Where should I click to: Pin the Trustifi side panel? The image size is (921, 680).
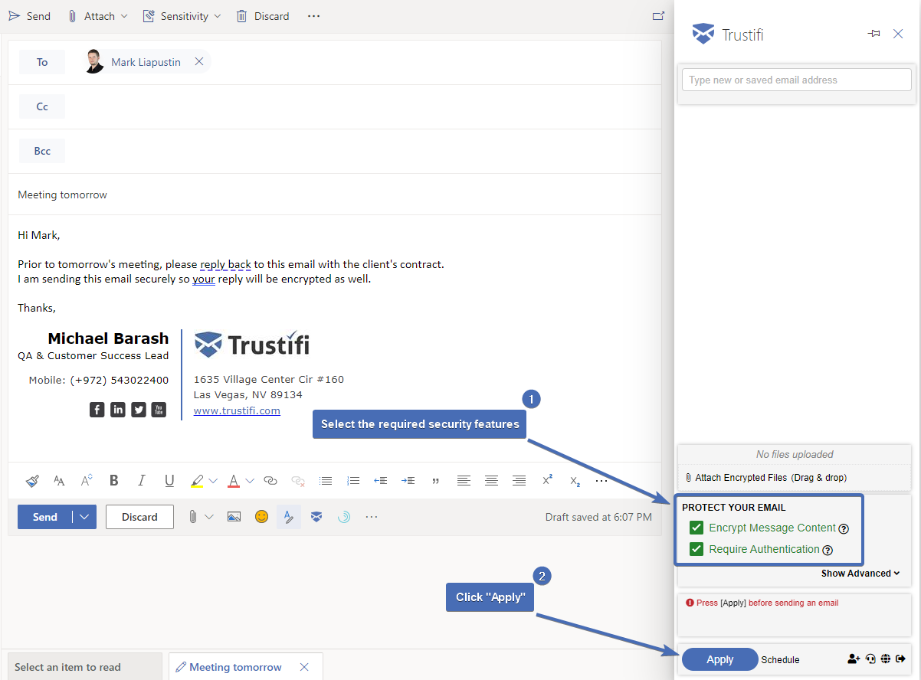pyautogui.click(x=873, y=34)
